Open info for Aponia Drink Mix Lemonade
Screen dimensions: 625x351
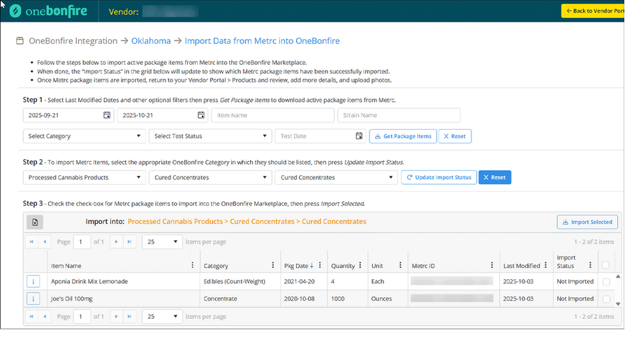[x=33, y=281]
